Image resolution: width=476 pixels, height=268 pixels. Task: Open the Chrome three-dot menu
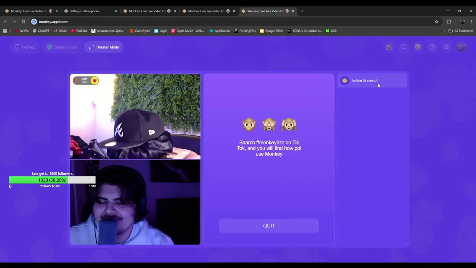[472, 22]
